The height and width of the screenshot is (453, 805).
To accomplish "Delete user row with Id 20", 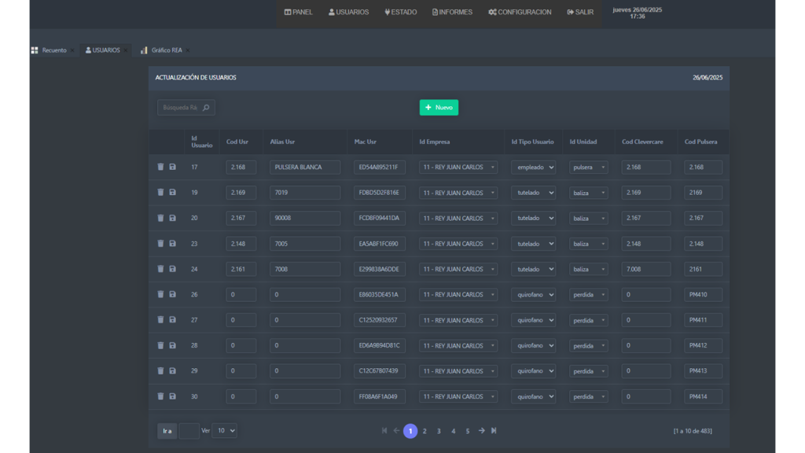I will 160,218.
